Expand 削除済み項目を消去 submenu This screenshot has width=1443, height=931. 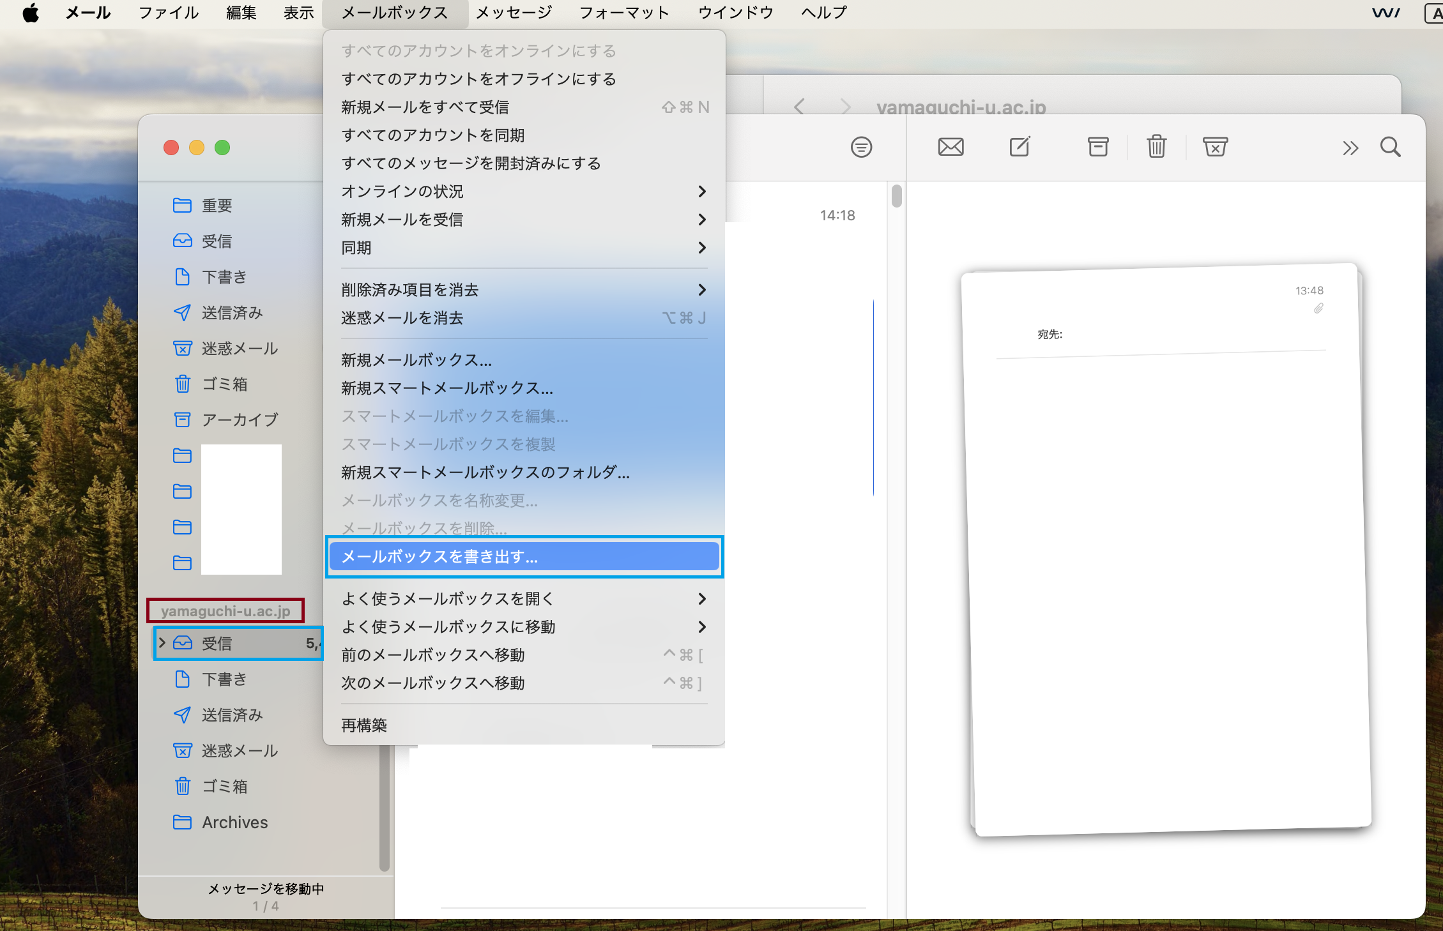524,290
